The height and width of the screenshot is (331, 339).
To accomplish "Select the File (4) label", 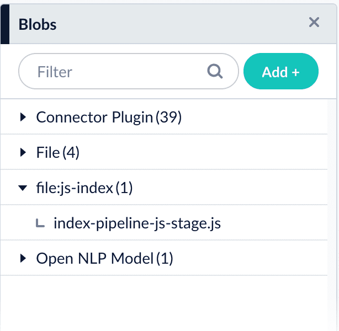I will tap(58, 153).
